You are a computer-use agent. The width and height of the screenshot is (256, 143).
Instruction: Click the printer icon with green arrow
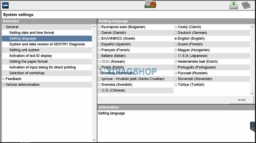(233, 5)
